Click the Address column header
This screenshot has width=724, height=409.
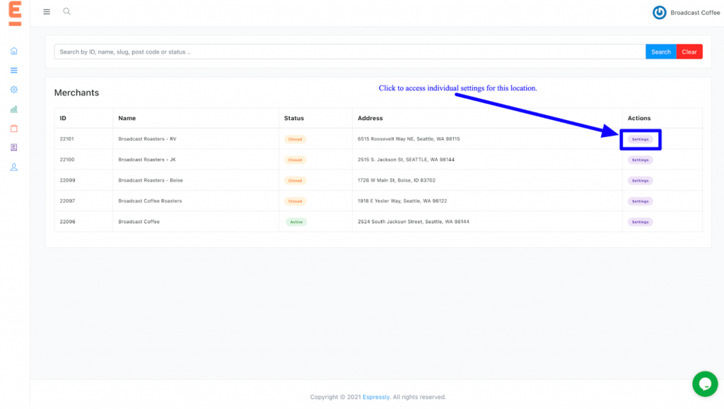(x=370, y=118)
